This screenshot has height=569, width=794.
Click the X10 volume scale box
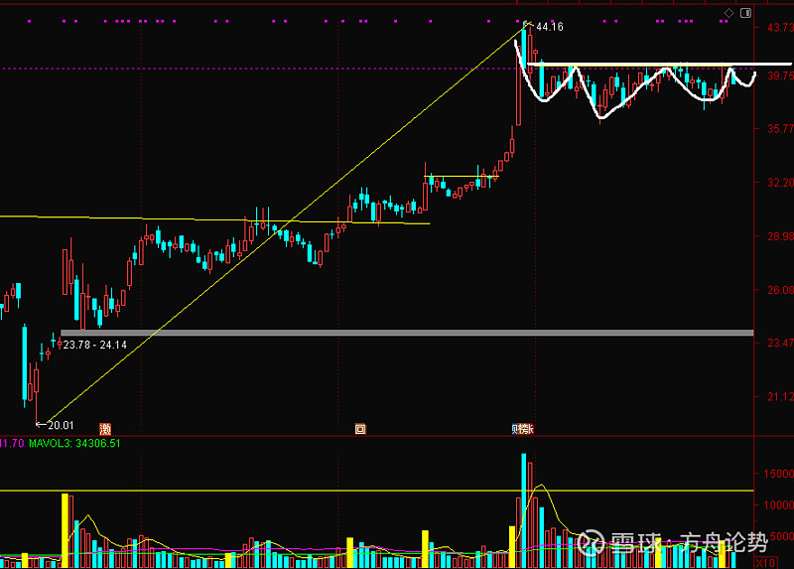click(x=765, y=563)
